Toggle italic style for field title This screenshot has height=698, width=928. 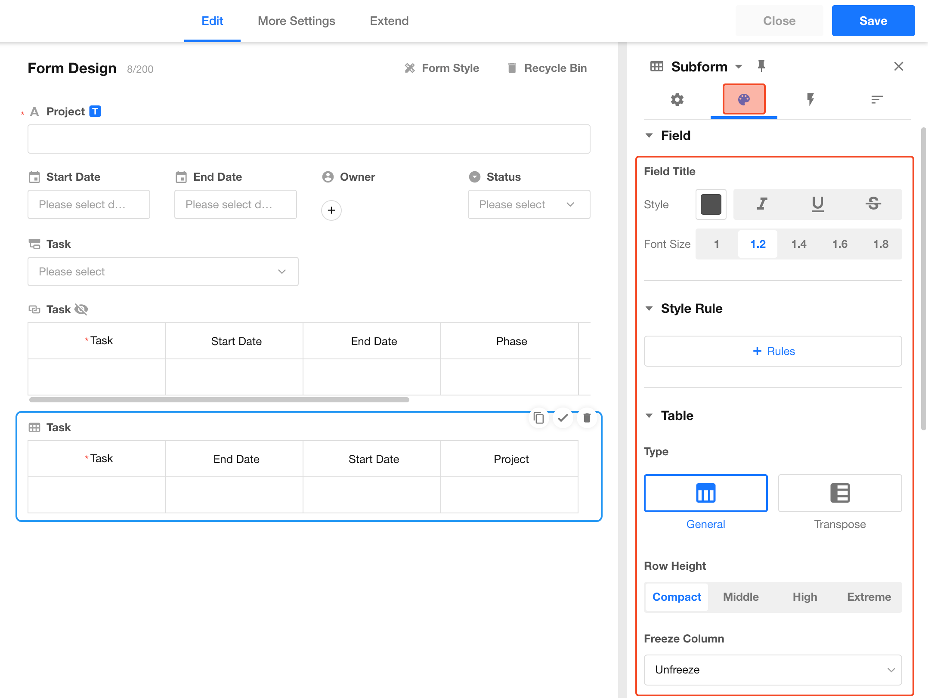pos(762,204)
